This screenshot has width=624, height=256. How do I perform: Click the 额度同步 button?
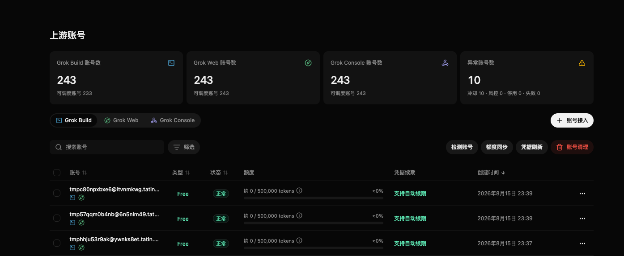(x=497, y=147)
